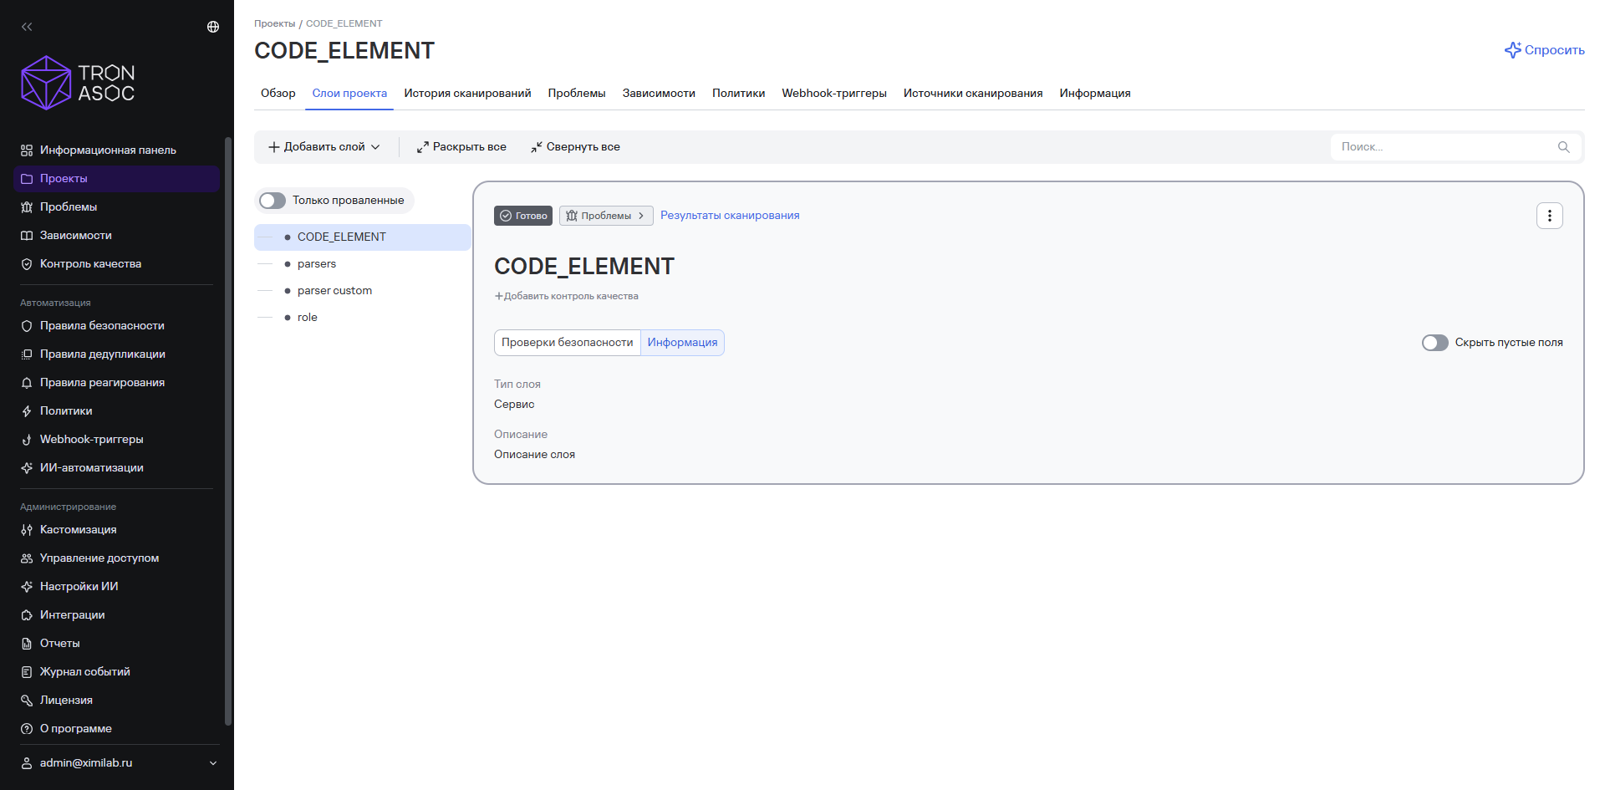Click Раскрыть все to expand layers
The height and width of the screenshot is (790, 1605).
tap(461, 147)
